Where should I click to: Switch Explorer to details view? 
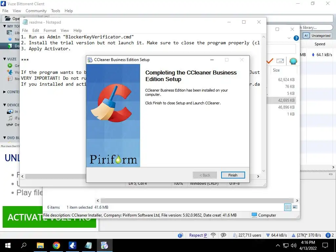(288, 207)
